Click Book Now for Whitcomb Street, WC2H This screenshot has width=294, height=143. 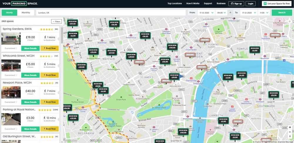tap(49, 75)
